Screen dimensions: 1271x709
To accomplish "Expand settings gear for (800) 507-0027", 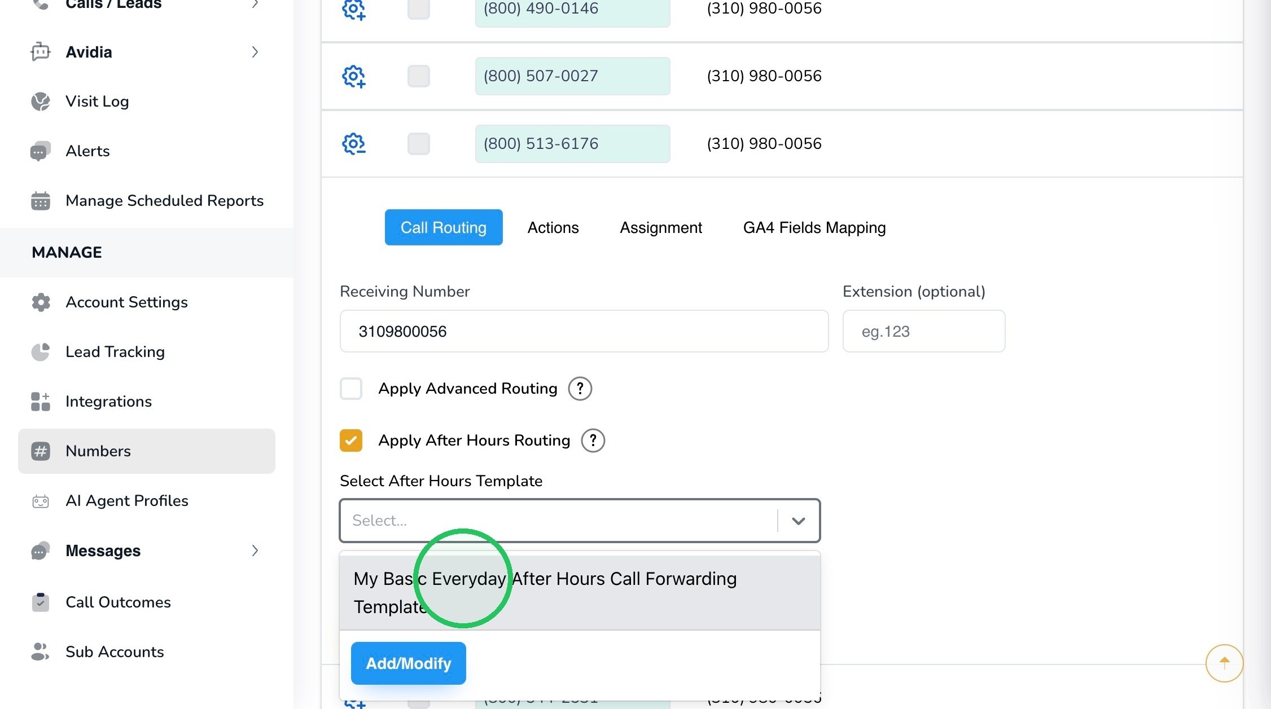I will click(x=354, y=76).
